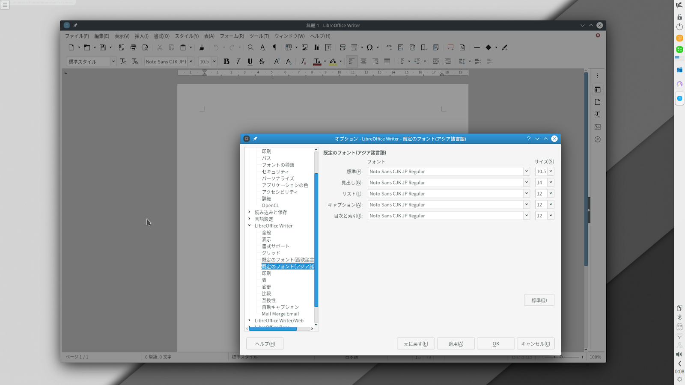This screenshot has width=685, height=385.
Task: Open the size dropdown showing 10.5 in dialog
Action: pyautogui.click(x=551, y=172)
